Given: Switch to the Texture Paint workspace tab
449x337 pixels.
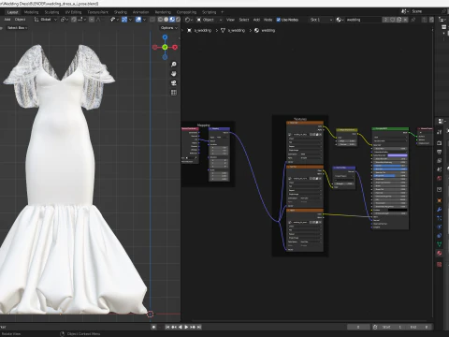Looking at the screenshot, I should [97, 12].
